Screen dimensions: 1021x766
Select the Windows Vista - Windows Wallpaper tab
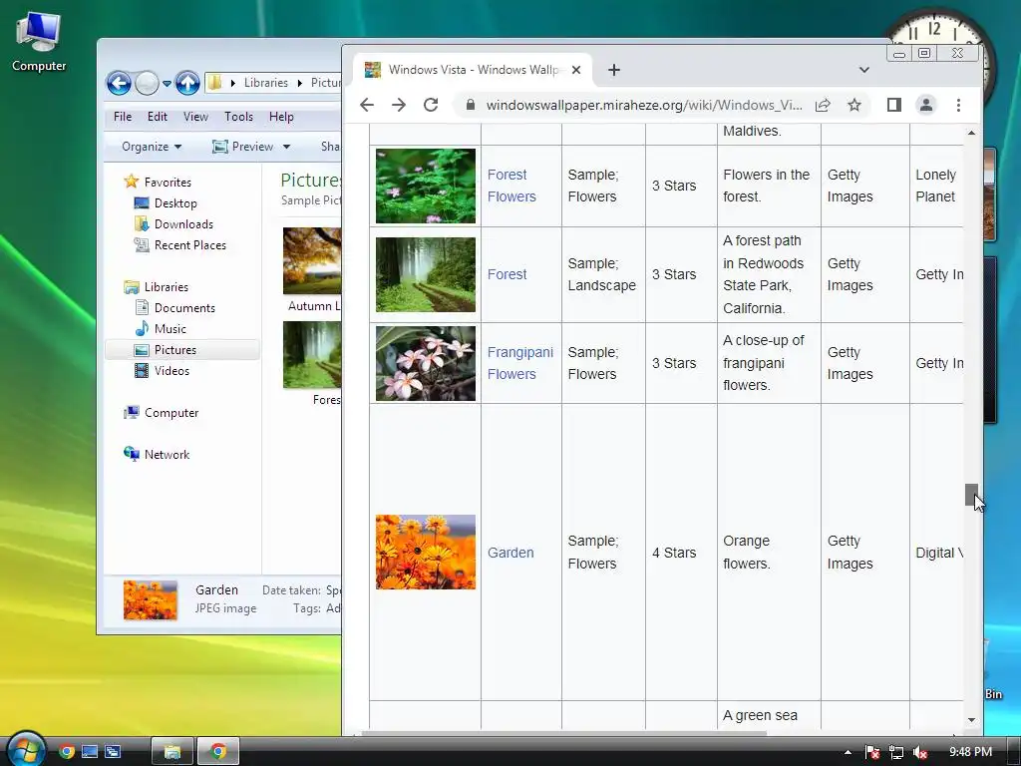473,70
